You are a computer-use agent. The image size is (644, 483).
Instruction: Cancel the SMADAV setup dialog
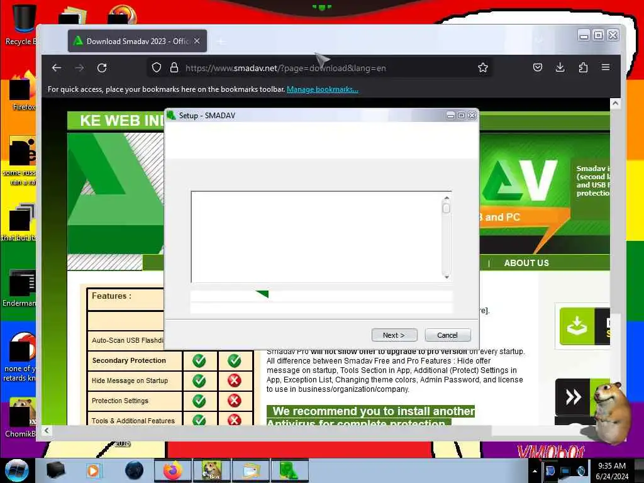pyautogui.click(x=448, y=335)
